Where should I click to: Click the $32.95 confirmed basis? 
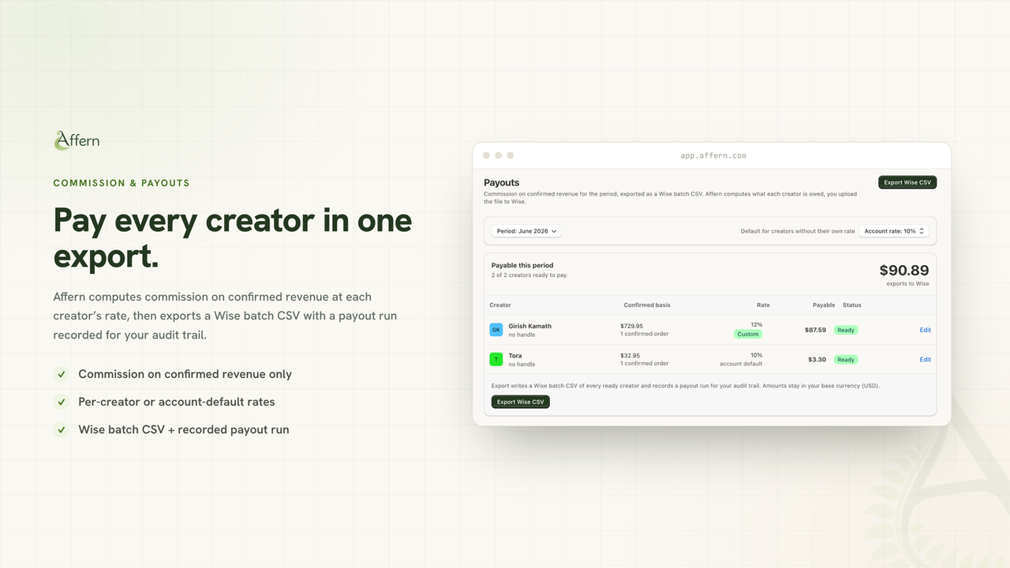pos(630,355)
